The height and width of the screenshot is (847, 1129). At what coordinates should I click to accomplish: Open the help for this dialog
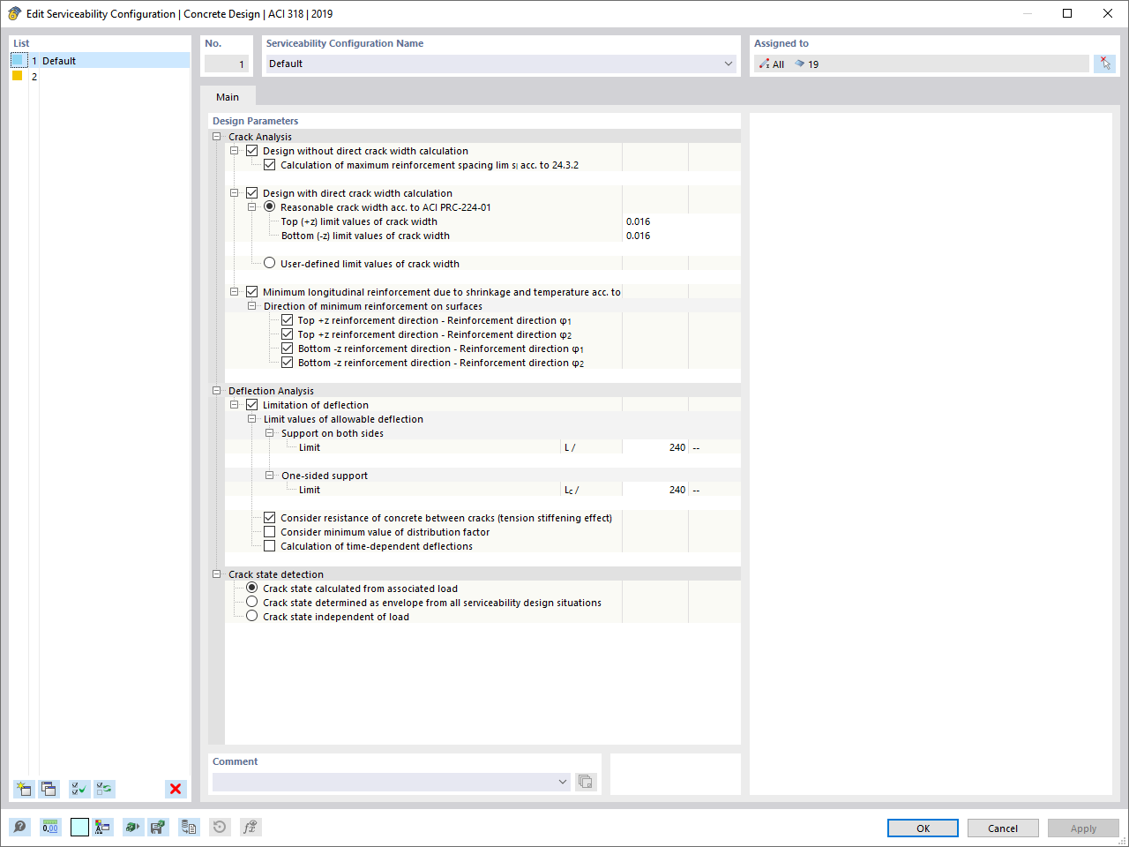pyautogui.click(x=19, y=827)
